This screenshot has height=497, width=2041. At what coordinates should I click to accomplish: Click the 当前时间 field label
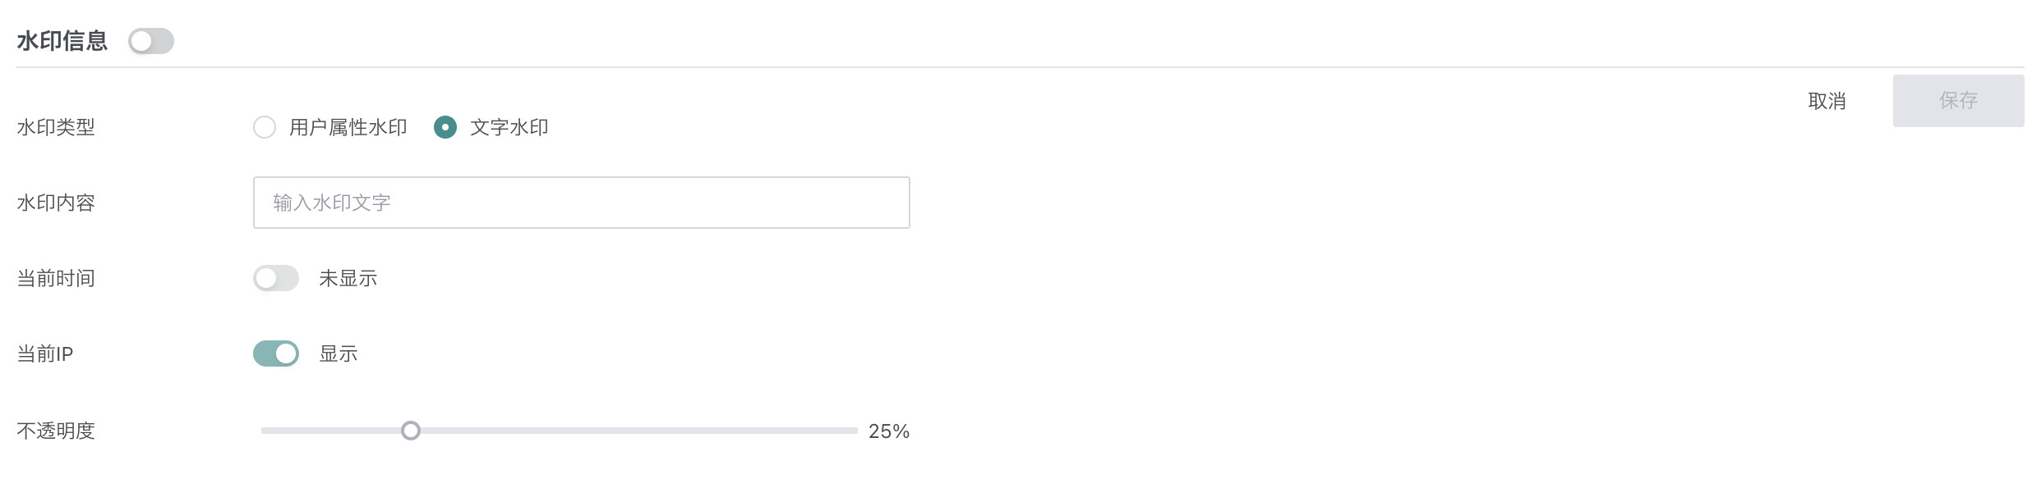56,279
